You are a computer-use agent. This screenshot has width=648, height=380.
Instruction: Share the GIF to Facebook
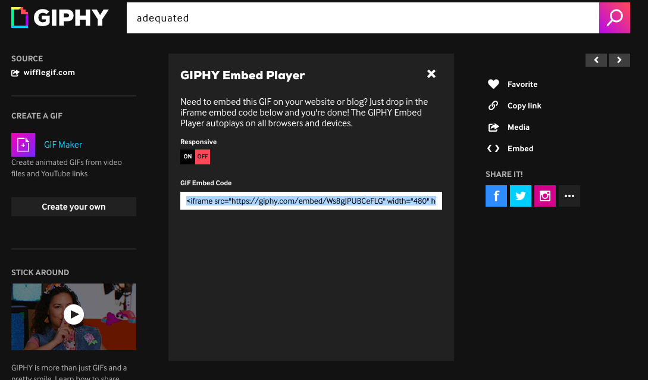pyautogui.click(x=496, y=196)
